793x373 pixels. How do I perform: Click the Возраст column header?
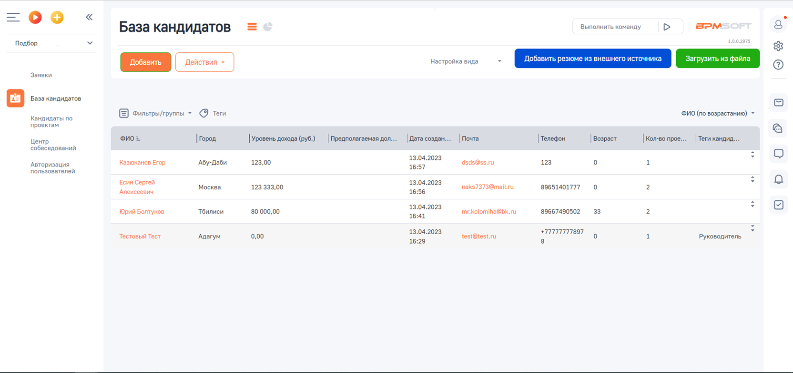(605, 138)
